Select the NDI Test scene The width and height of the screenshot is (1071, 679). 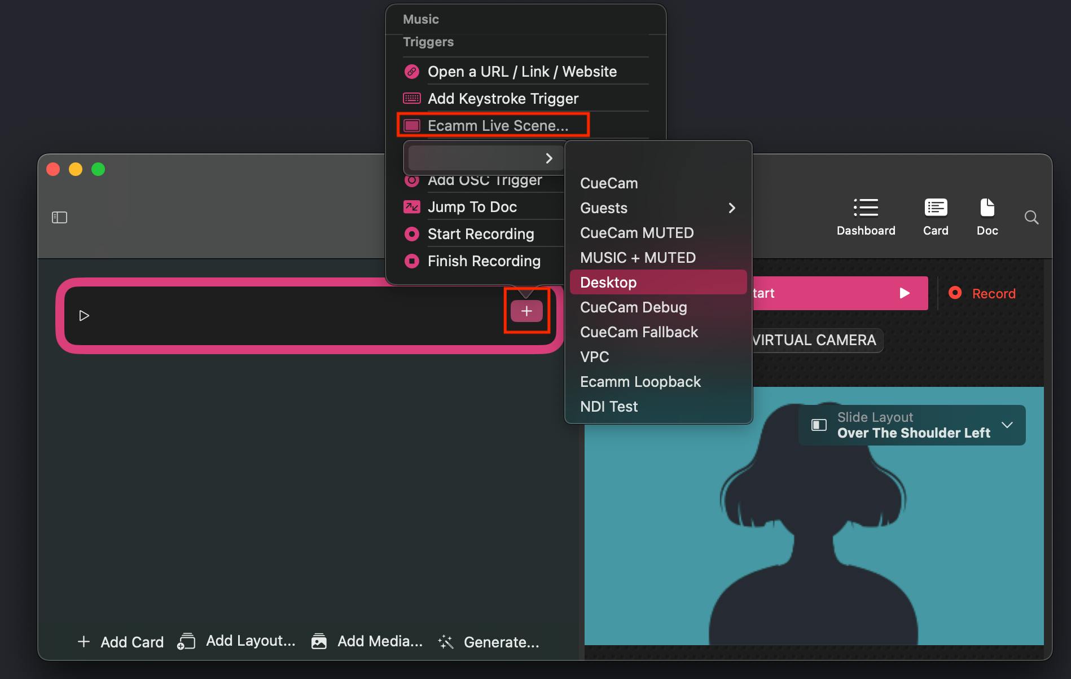(x=658, y=407)
